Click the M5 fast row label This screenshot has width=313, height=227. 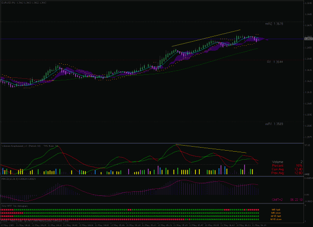click(276, 210)
